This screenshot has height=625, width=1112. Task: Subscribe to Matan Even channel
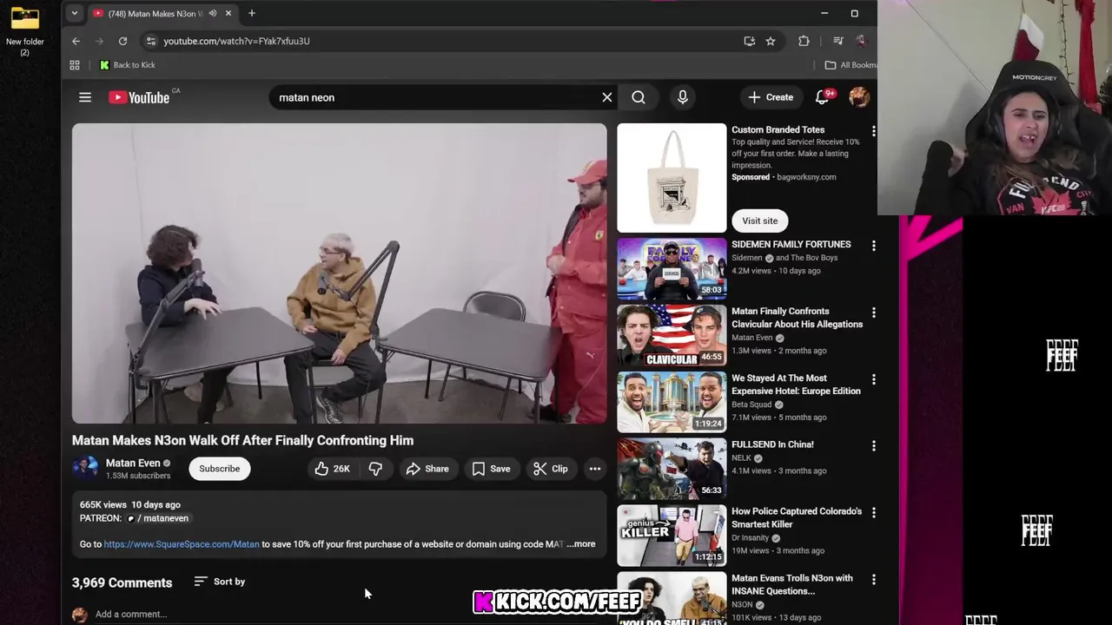tap(220, 469)
